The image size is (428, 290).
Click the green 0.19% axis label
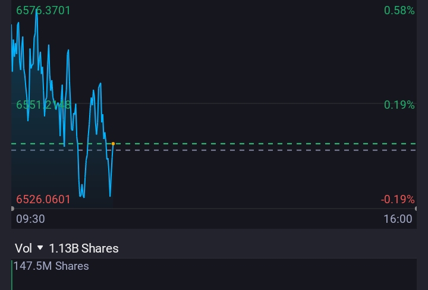click(x=399, y=105)
